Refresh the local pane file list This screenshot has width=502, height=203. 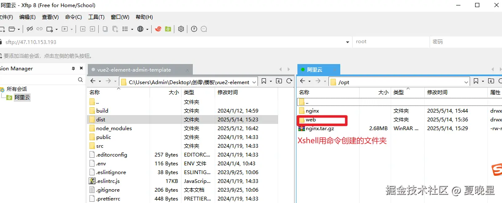289,81
